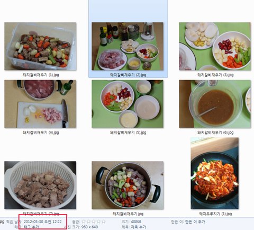Image resolution: width=254 pixels, height=230 pixels.
Task: Set rating to five stars
Action: coord(104,222)
